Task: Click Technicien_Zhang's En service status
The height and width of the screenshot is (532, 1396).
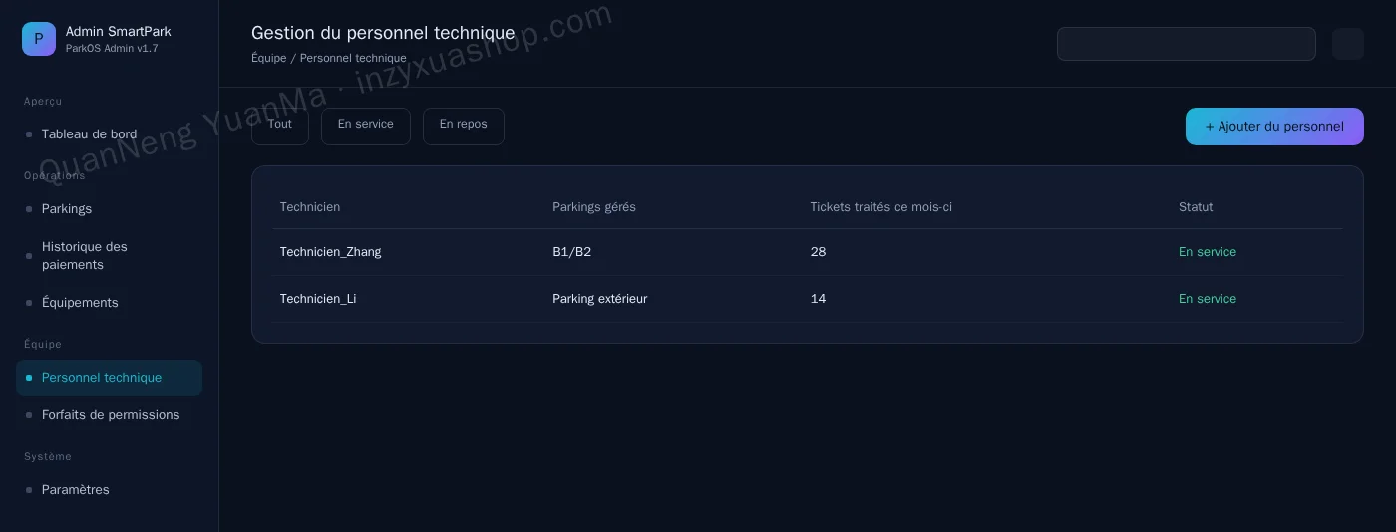Action: pos(1208,252)
